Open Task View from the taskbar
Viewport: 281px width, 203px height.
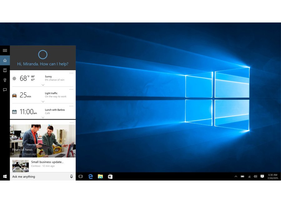click(x=81, y=176)
